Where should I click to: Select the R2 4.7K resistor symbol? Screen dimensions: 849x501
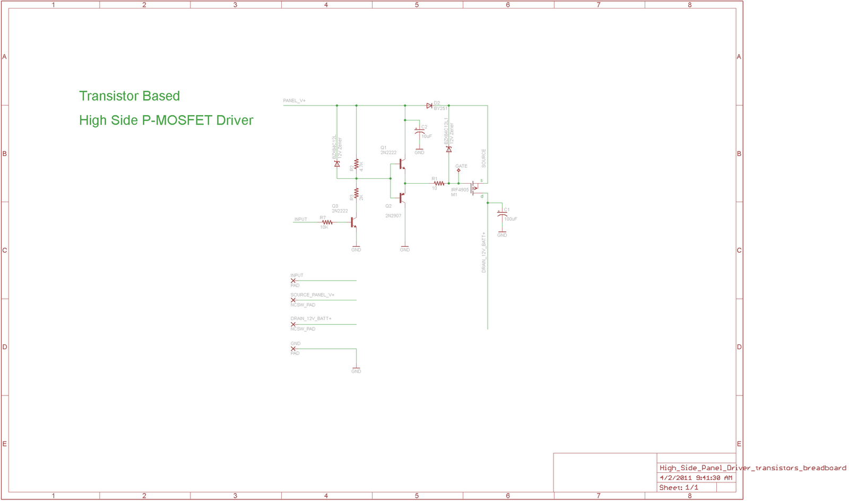(x=357, y=164)
